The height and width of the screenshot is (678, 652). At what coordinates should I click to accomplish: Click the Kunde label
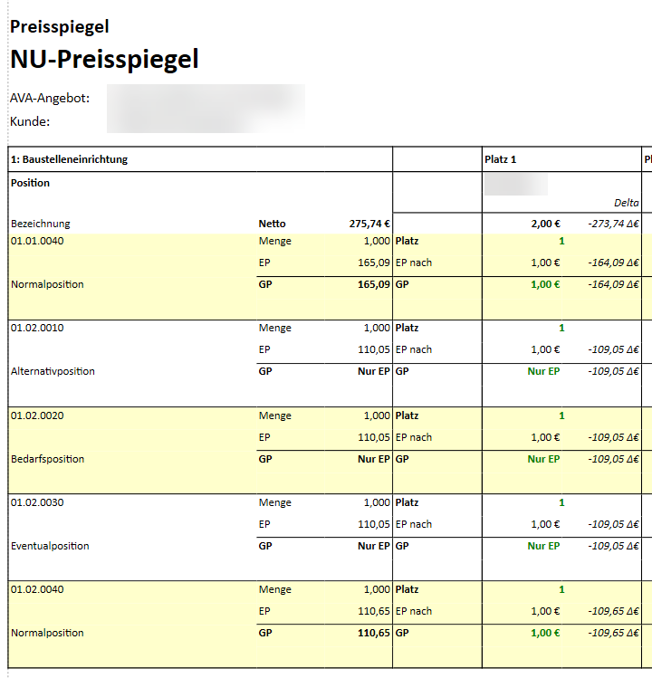30,121
